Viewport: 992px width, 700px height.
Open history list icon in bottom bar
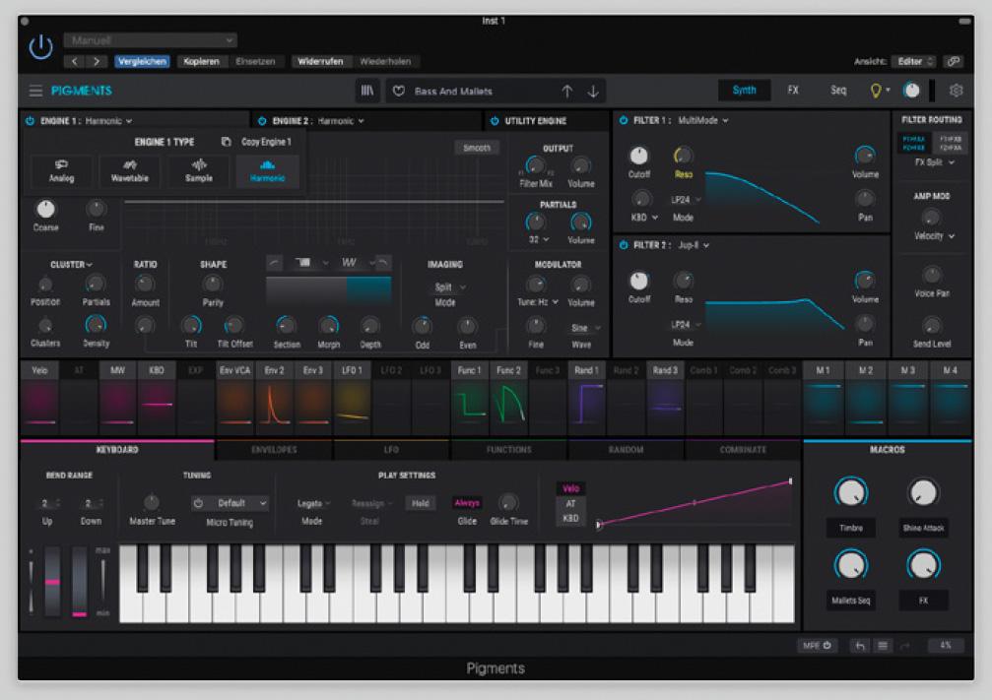click(883, 646)
